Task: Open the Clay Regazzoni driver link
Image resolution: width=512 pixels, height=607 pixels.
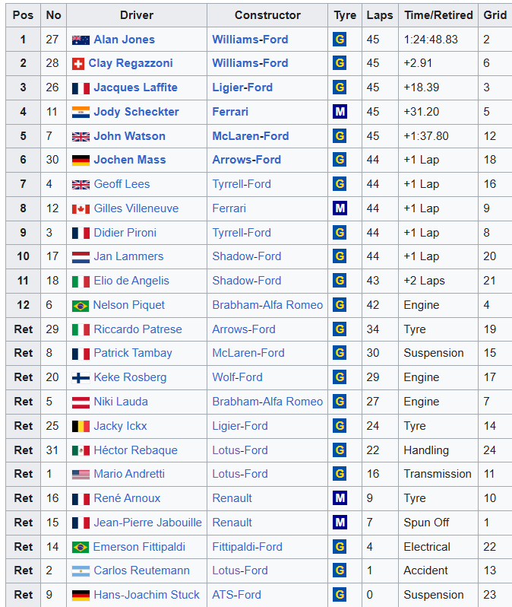Action: [x=131, y=63]
